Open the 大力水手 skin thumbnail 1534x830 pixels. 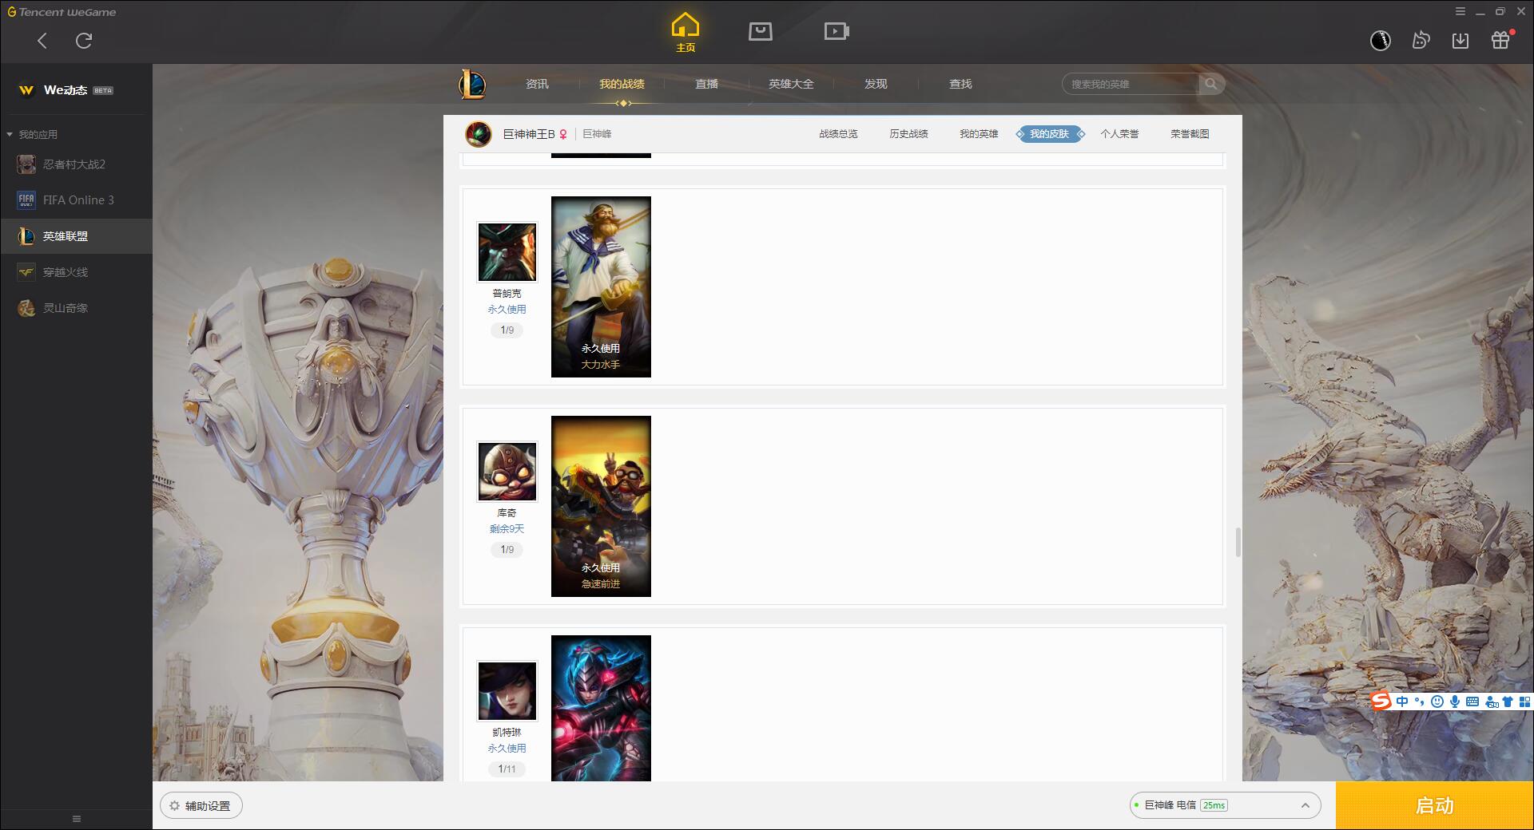[x=601, y=287]
